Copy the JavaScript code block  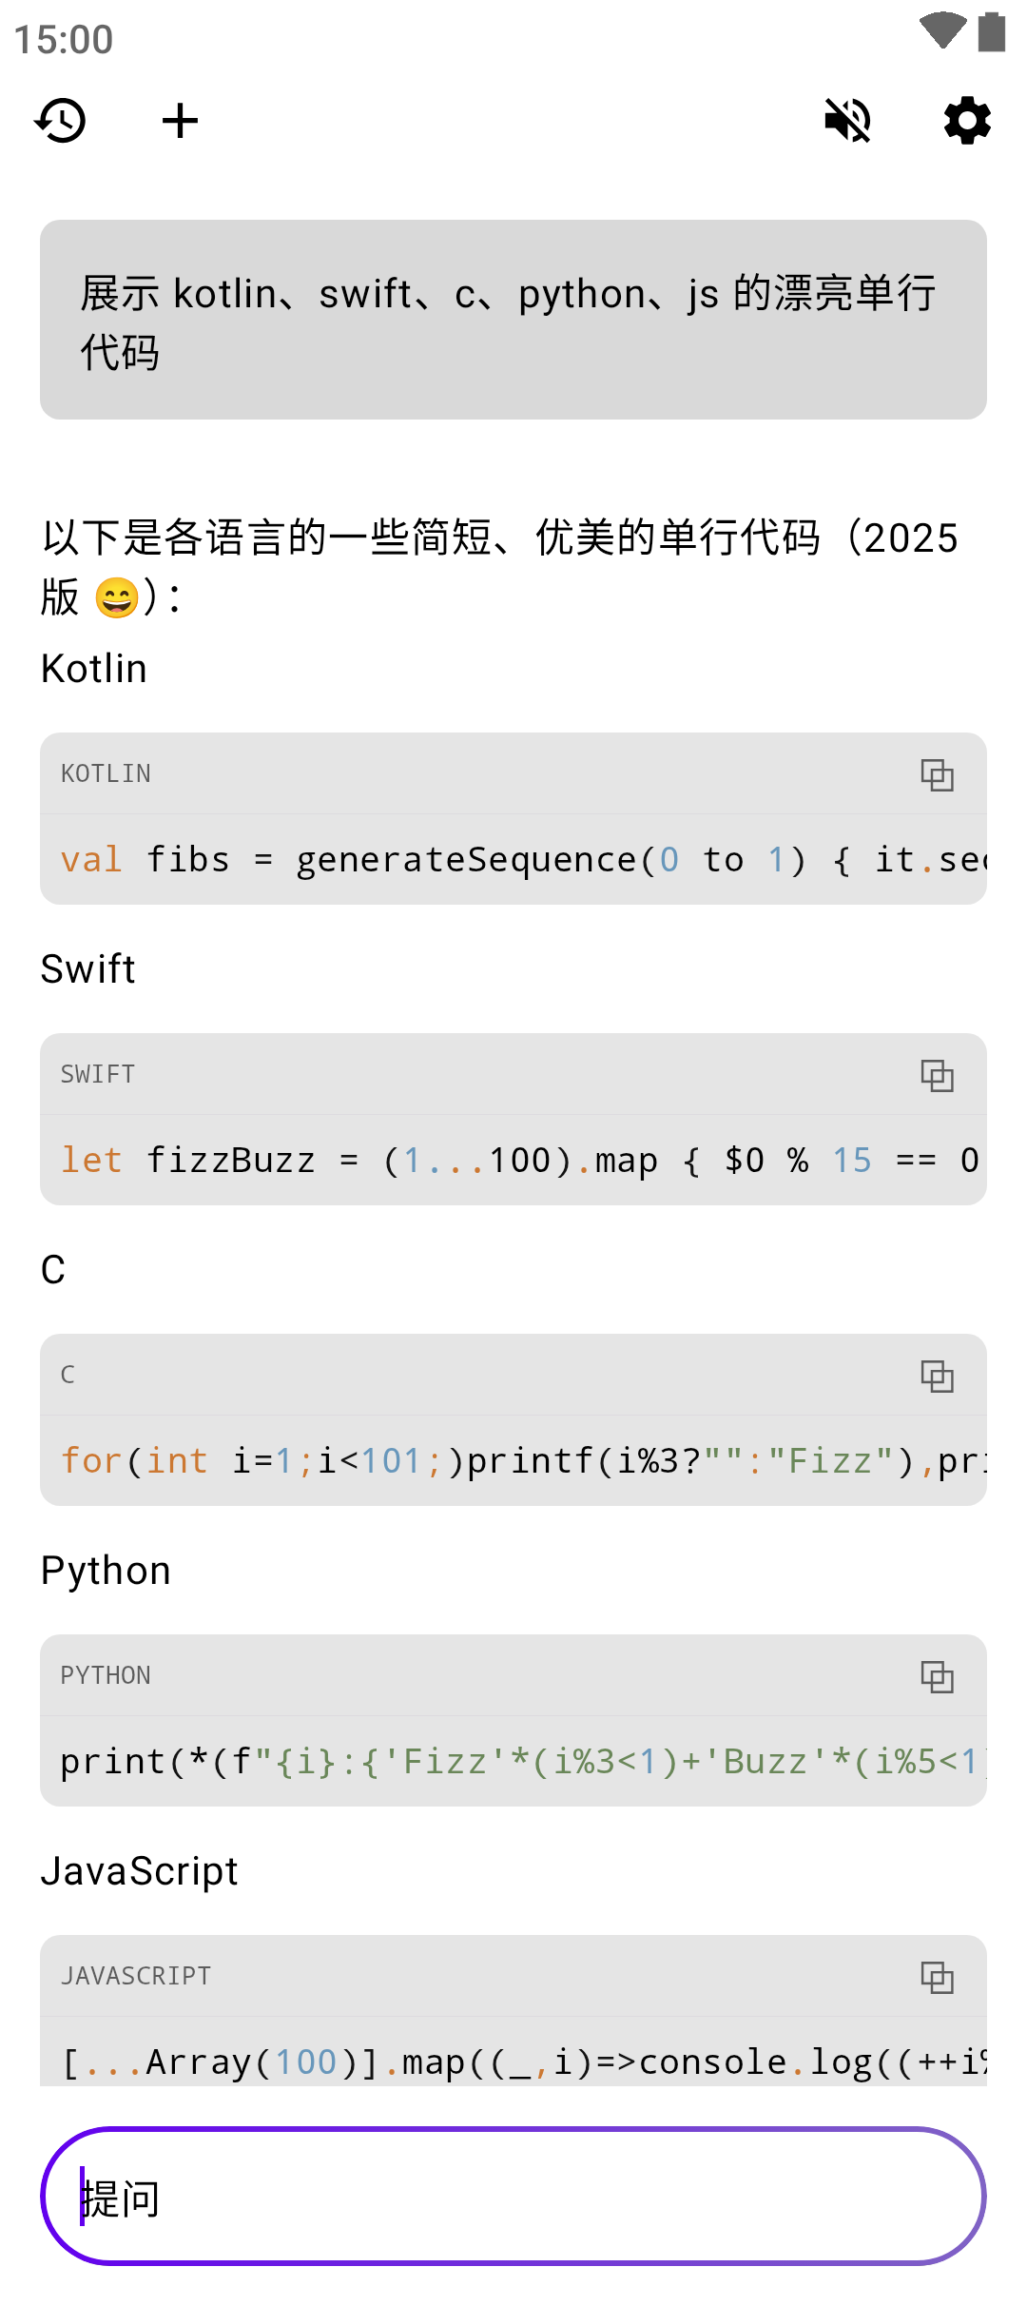(937, 1977)
